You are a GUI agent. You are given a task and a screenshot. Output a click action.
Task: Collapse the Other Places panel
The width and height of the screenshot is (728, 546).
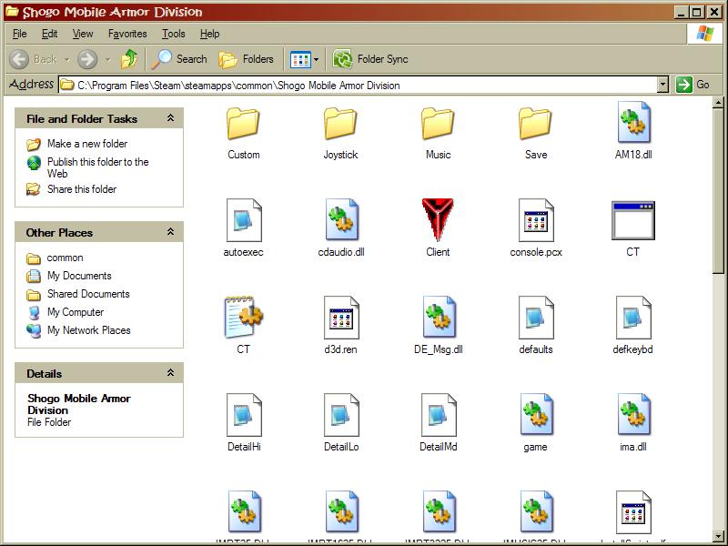coord(170,231)
